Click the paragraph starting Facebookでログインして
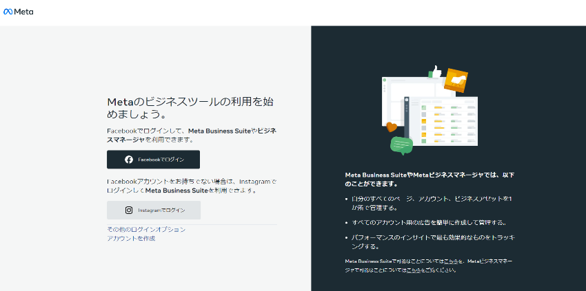This screenshot has height=291, width=586. coord(192,135)
